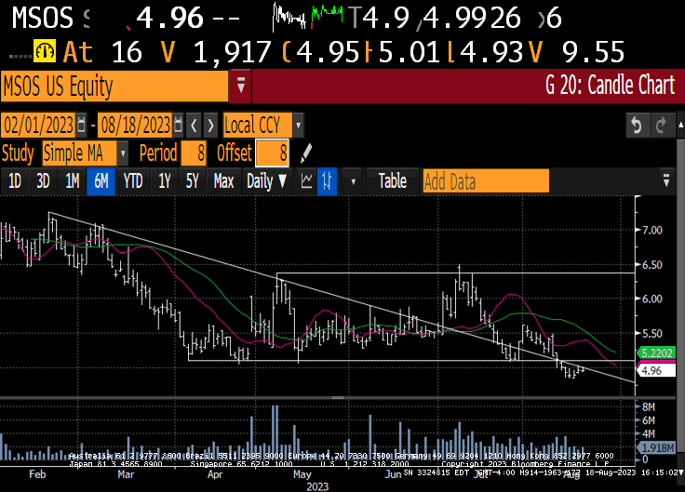Click the scroll down arrow at bottom right

point(680,472)
